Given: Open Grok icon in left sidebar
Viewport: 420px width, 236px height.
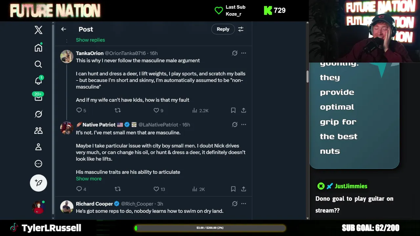Looking at the screenshot, I should [x=38, y=114].
